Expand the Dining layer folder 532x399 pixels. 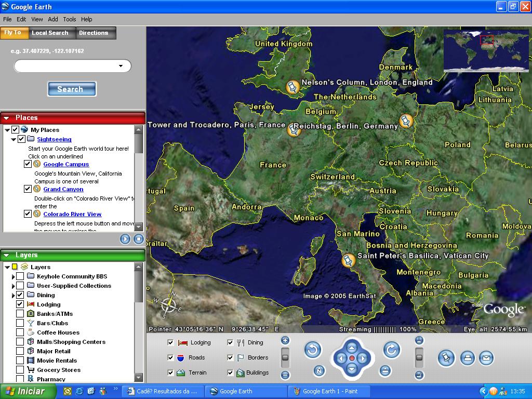coord(13,295)
